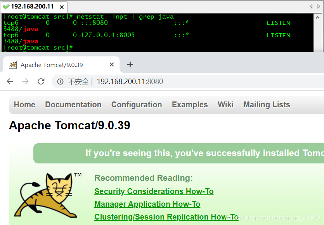Click the successfully installed Tomcat banner

click(x=178, y=153)
